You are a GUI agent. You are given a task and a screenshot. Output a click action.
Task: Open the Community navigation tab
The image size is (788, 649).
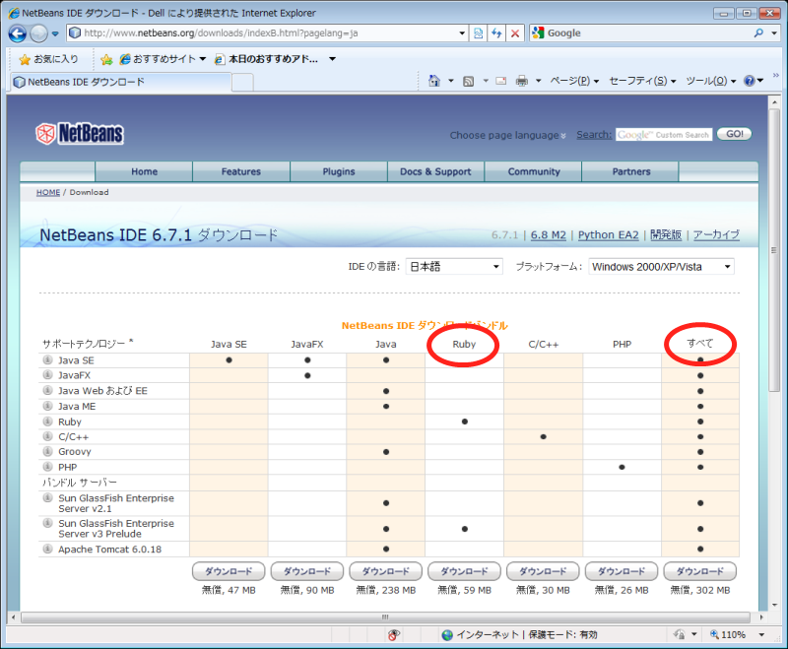tap(534, 171)
